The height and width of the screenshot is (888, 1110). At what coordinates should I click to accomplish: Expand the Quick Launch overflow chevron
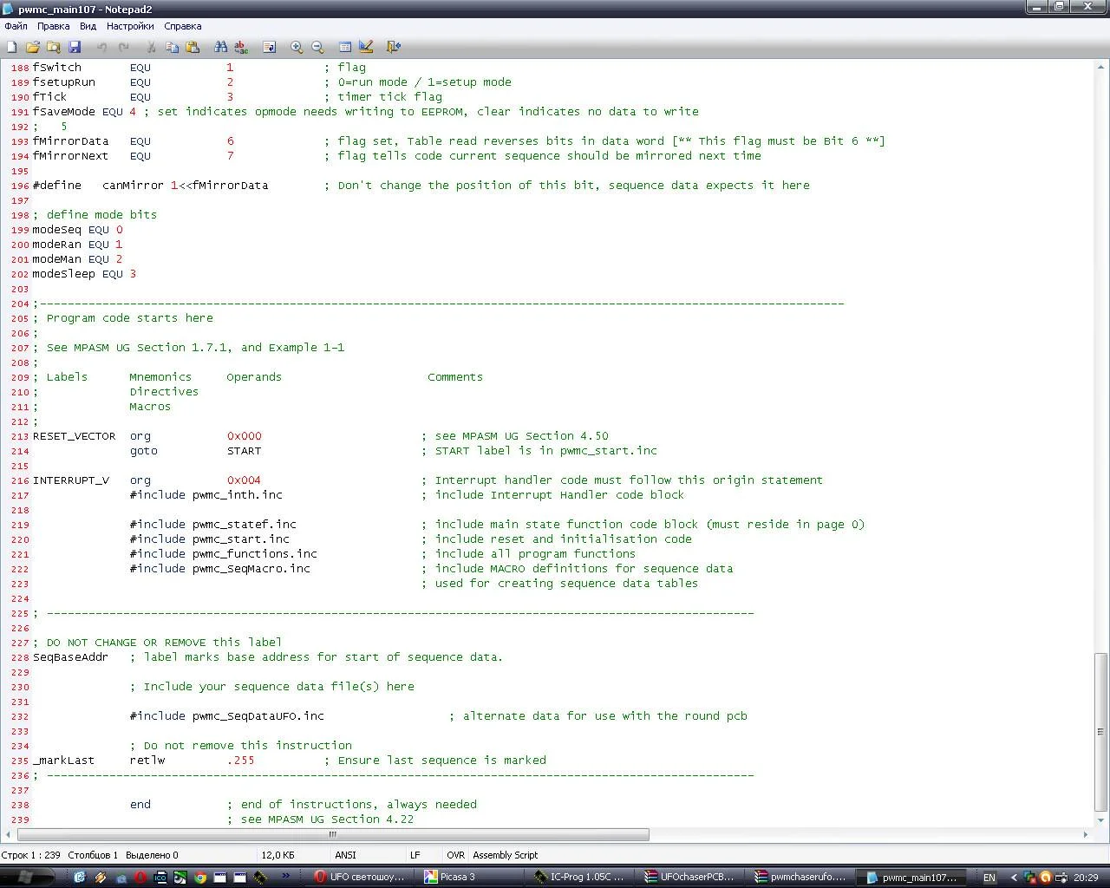285,877
